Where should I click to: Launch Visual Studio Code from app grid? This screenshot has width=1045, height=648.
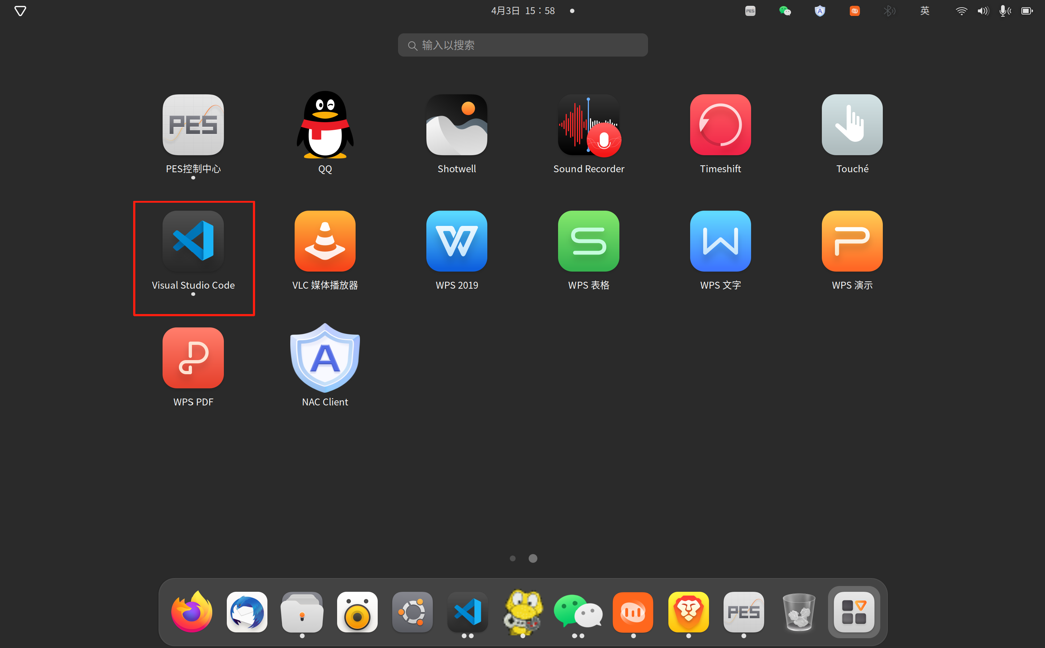[193, 241]
